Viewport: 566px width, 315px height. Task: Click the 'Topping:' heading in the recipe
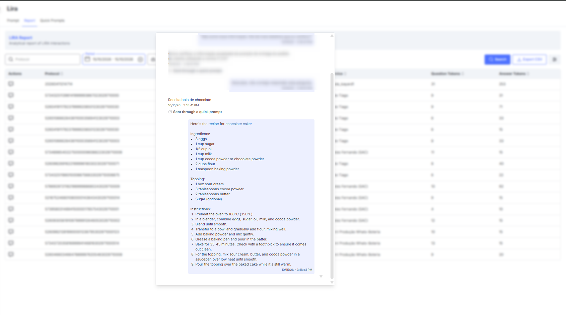[x=198, y=179]
